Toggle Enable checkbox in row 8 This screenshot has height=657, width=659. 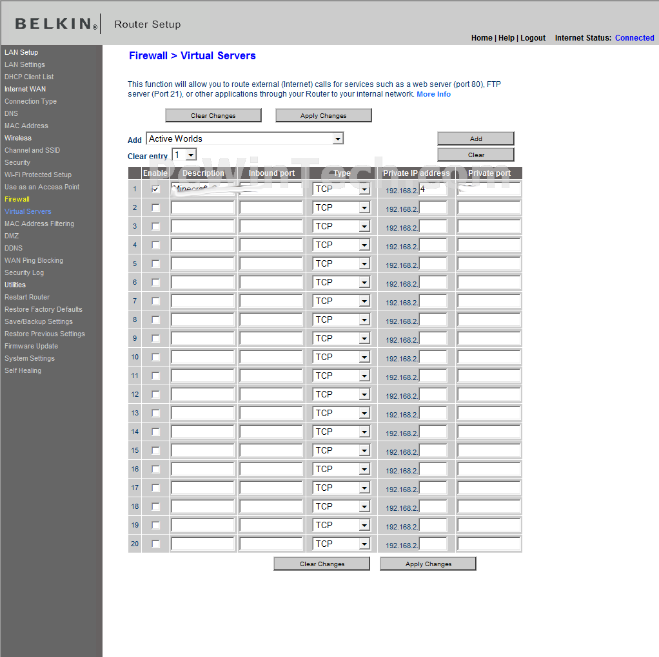pyautogui.click(x=155, y=320)
